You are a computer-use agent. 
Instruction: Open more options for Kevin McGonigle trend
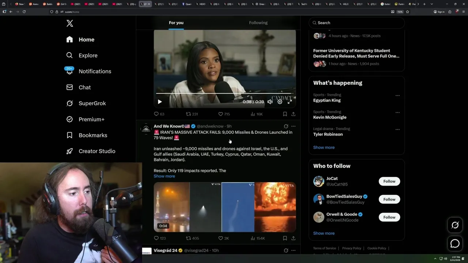click(397, 113)
